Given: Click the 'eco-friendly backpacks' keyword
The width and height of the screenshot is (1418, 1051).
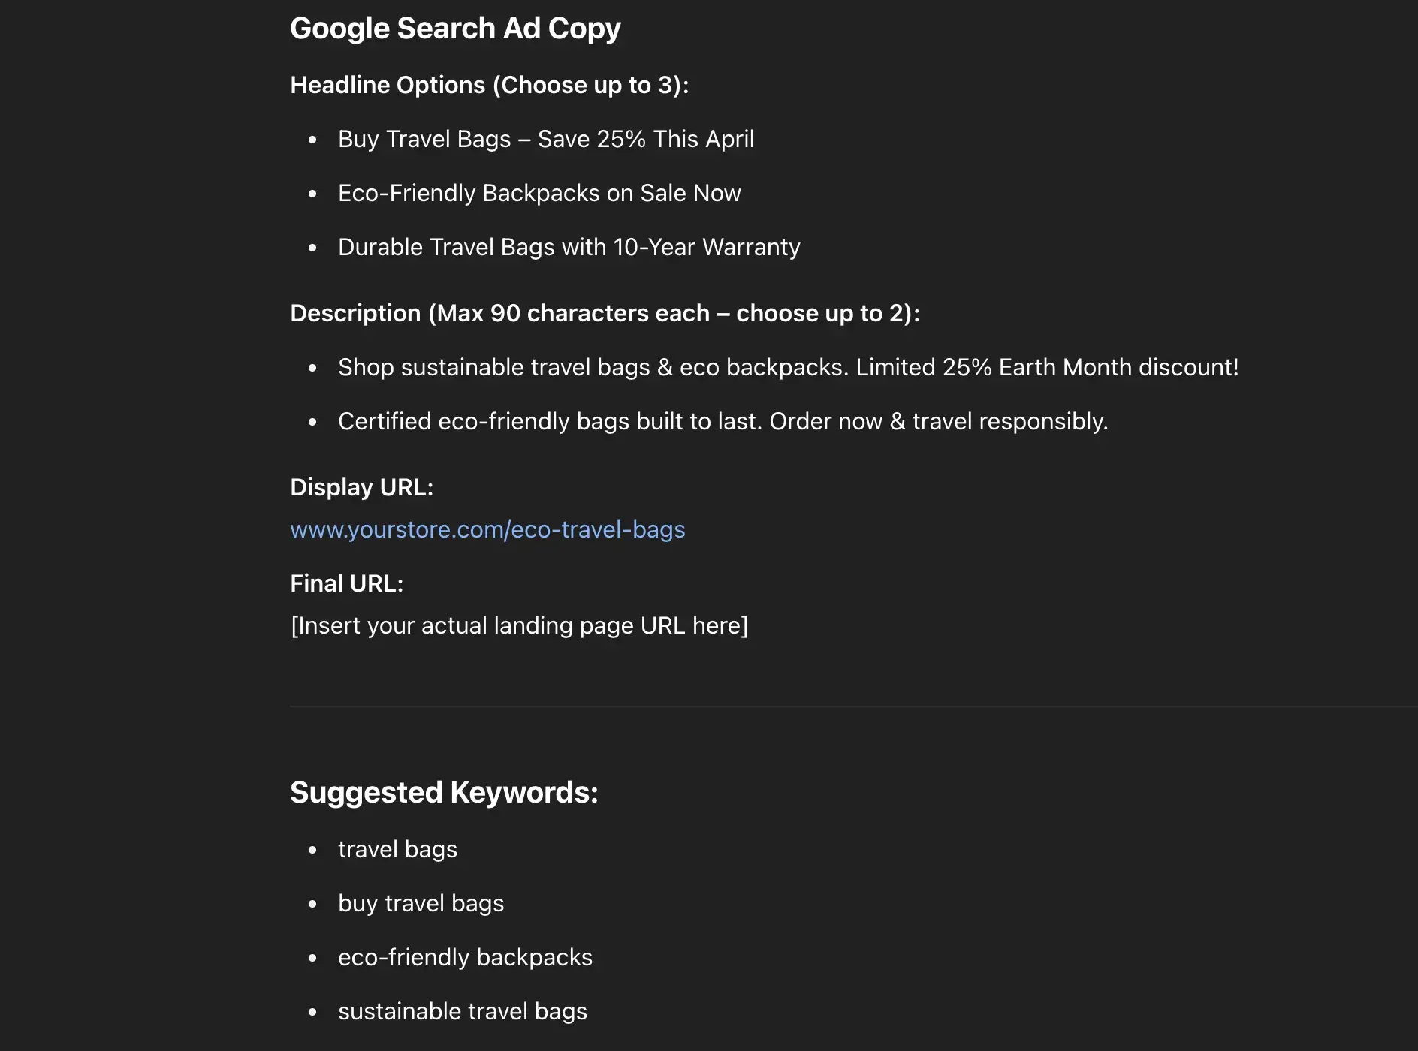Looking at the screenshot, I should 465,957.
